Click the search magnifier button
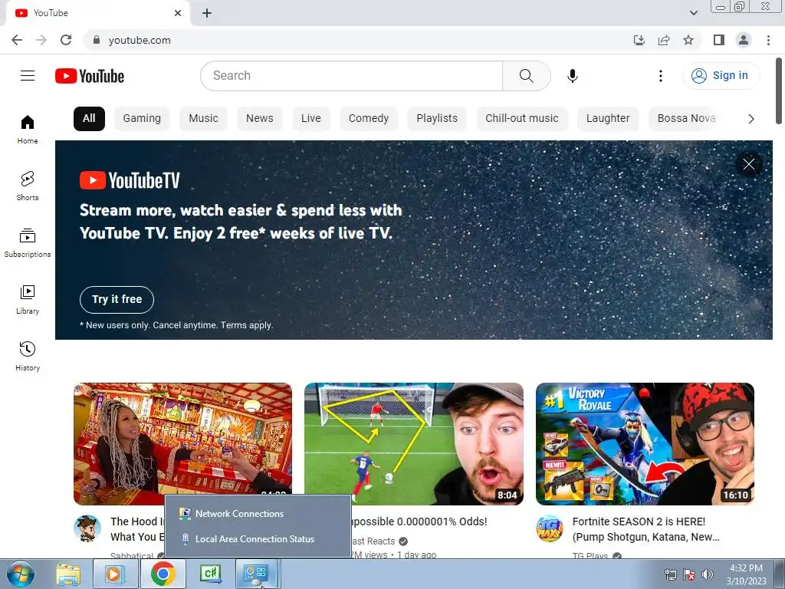785x589 pixels. [x=526, y=76]
